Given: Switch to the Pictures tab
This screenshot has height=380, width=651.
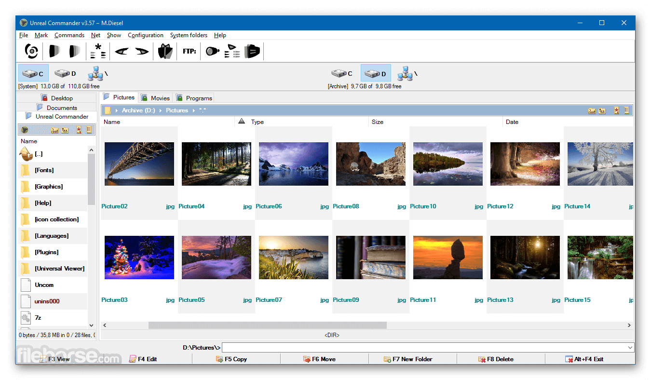Looking at the screenshot, I should [x=119, y=97].
